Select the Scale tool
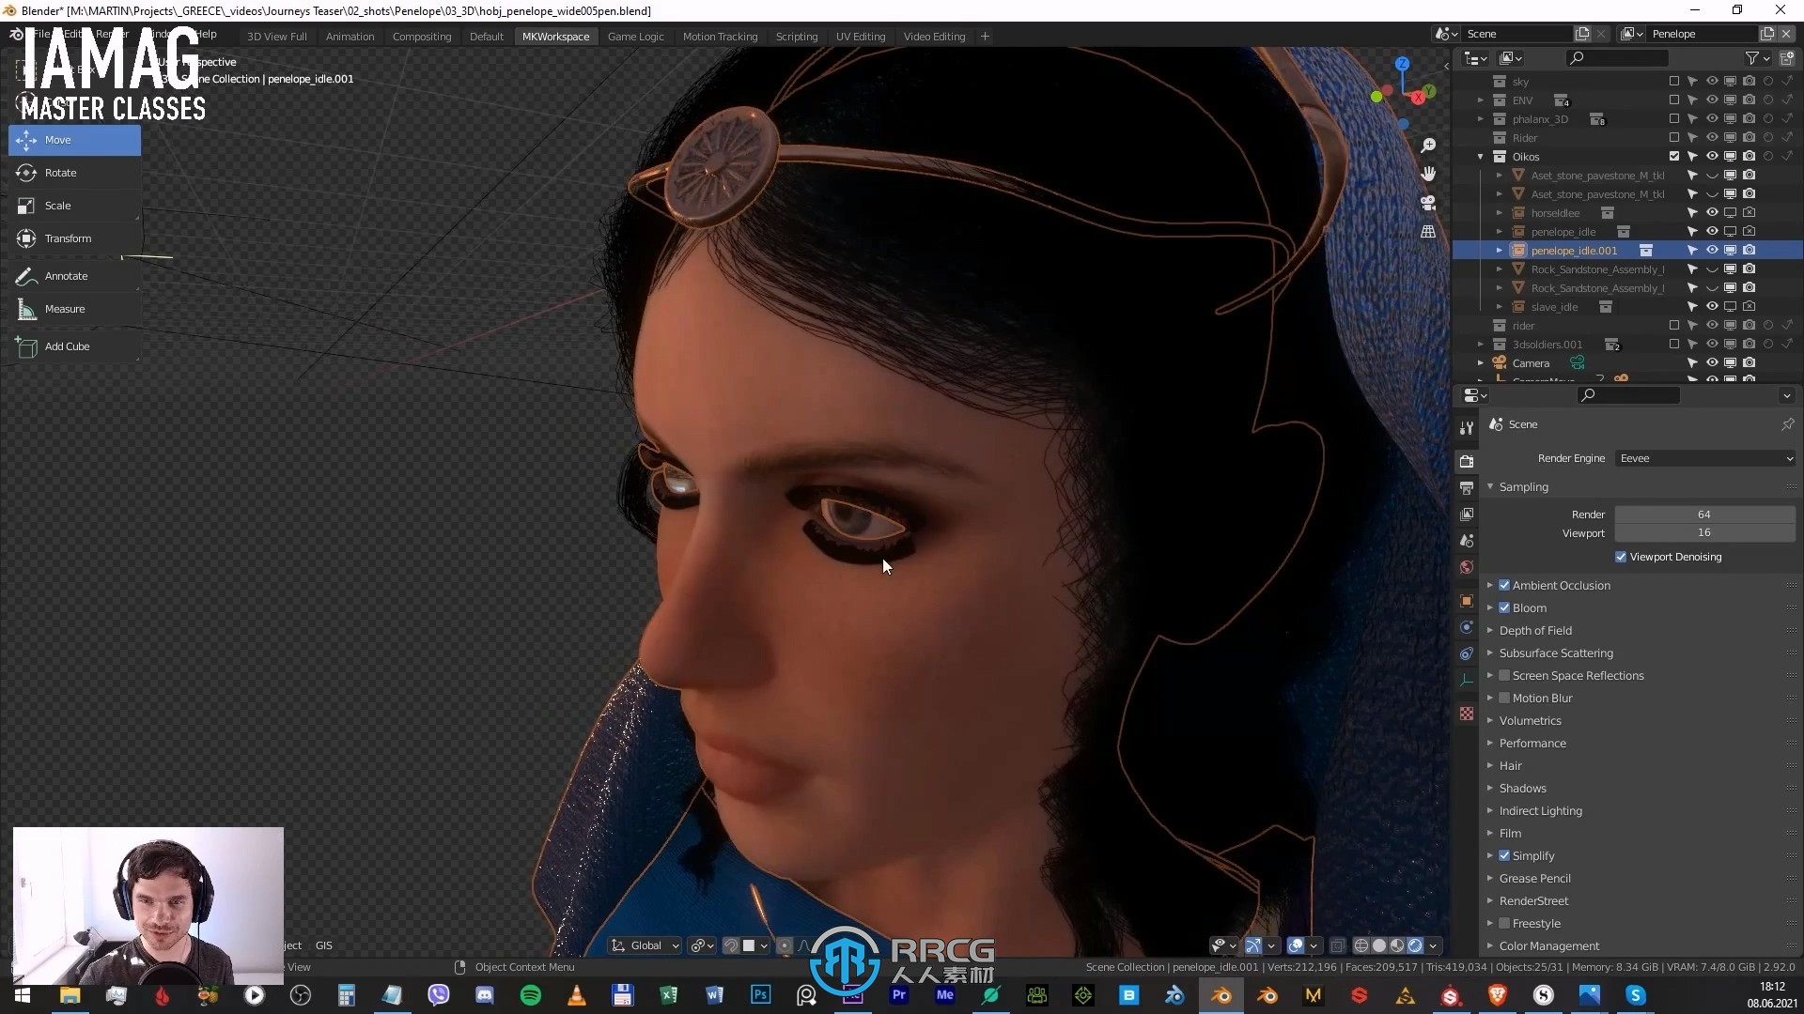The height and width of the screenshot is (1014, 1804). [74, 206]
